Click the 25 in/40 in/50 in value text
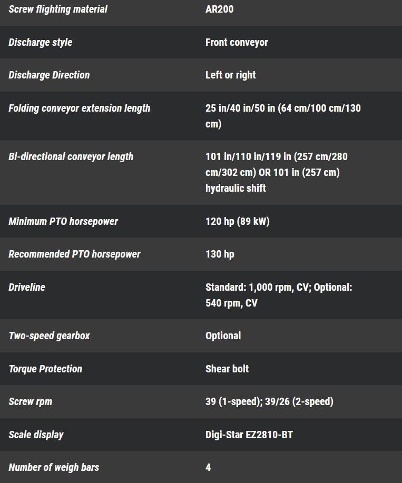Viewport: 402px width, 483px height. tap(240, 108)
